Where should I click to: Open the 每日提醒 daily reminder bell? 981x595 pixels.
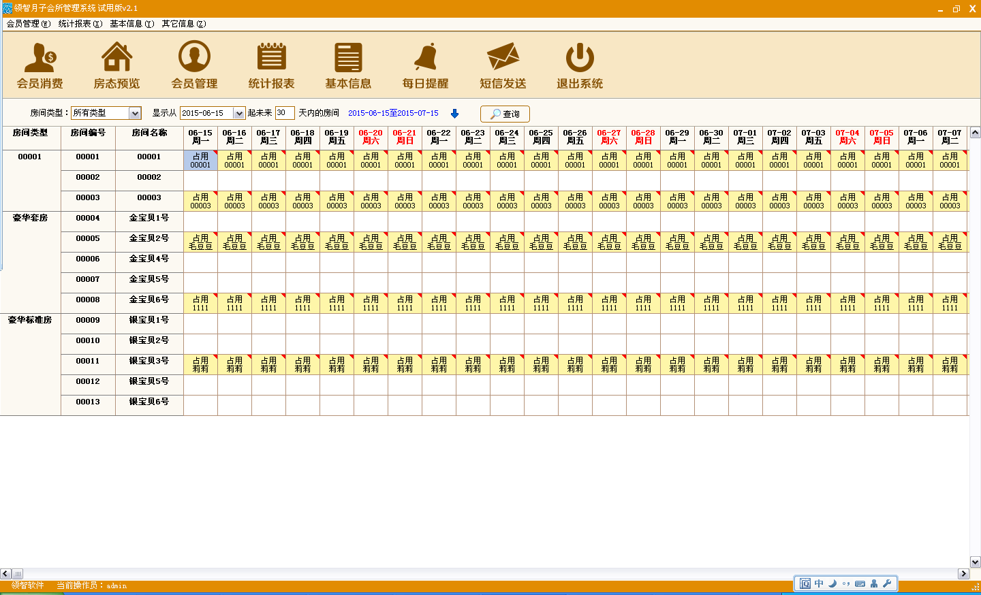(426, 65)
